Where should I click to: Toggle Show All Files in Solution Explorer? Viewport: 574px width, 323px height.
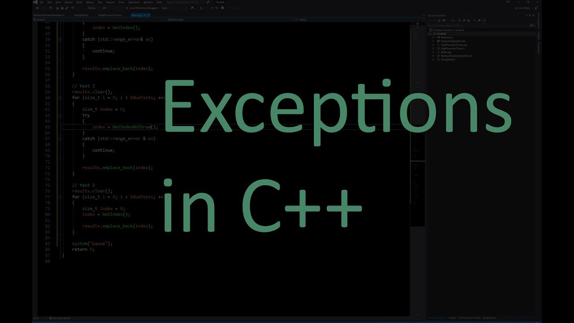tap(469, 21)
